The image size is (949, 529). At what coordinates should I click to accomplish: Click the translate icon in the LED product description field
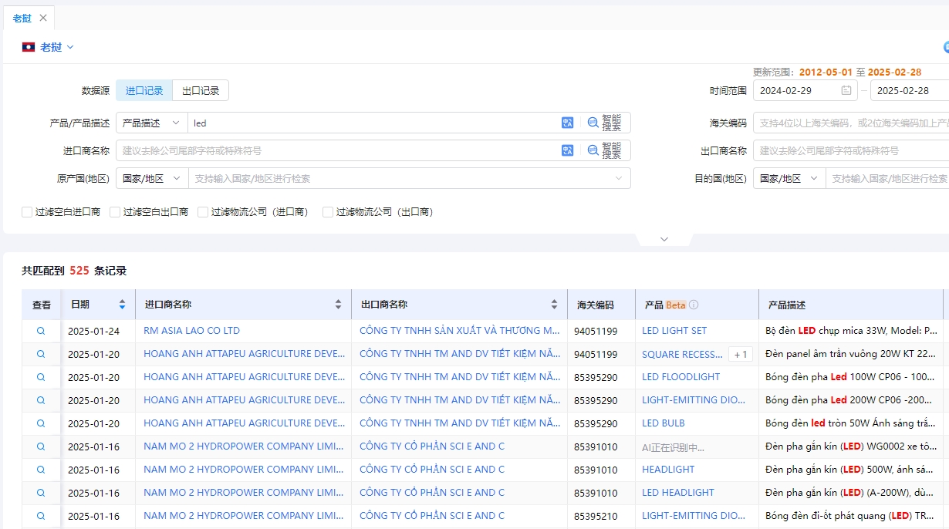click(x=568, y=122)
